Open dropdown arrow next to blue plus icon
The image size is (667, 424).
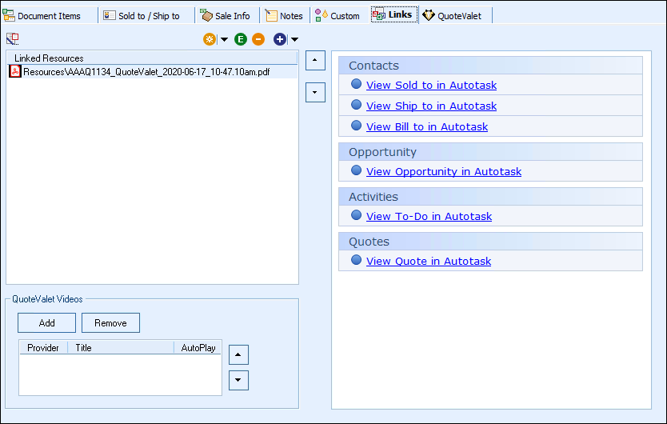pos(294,40)
